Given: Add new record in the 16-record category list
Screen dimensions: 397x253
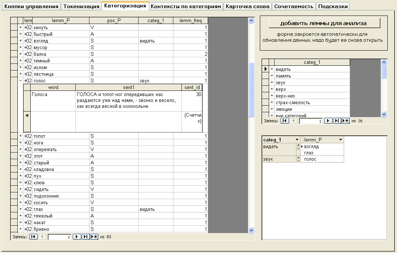Looking at the screenshot, I should click(346, 121).
